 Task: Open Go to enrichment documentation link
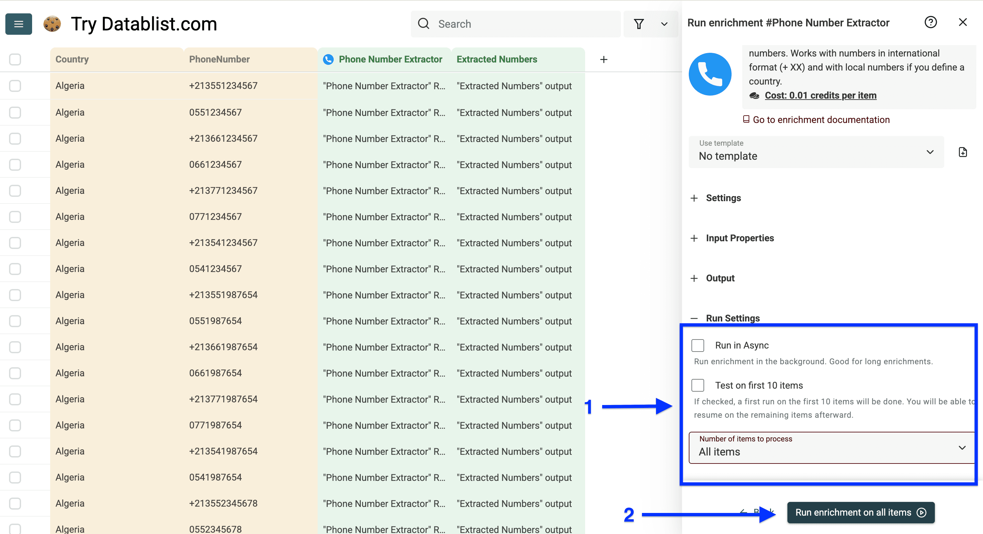coord(821,119)
